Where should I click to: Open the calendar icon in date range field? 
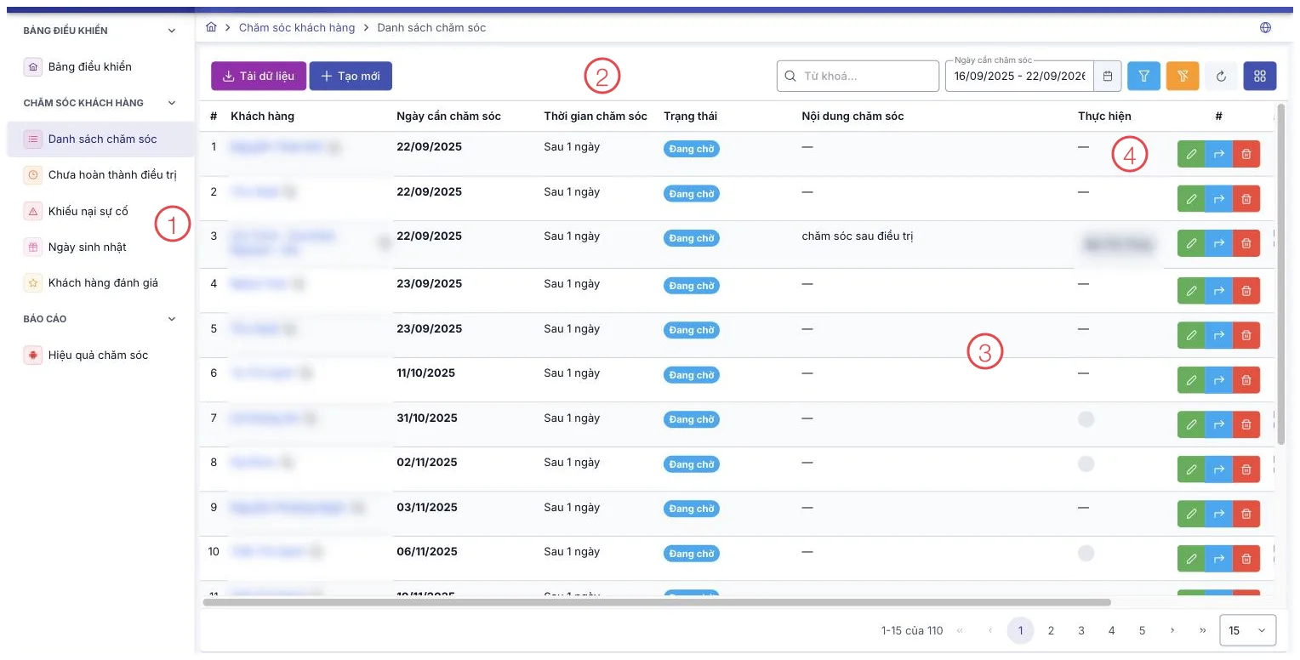(1108, 76)
